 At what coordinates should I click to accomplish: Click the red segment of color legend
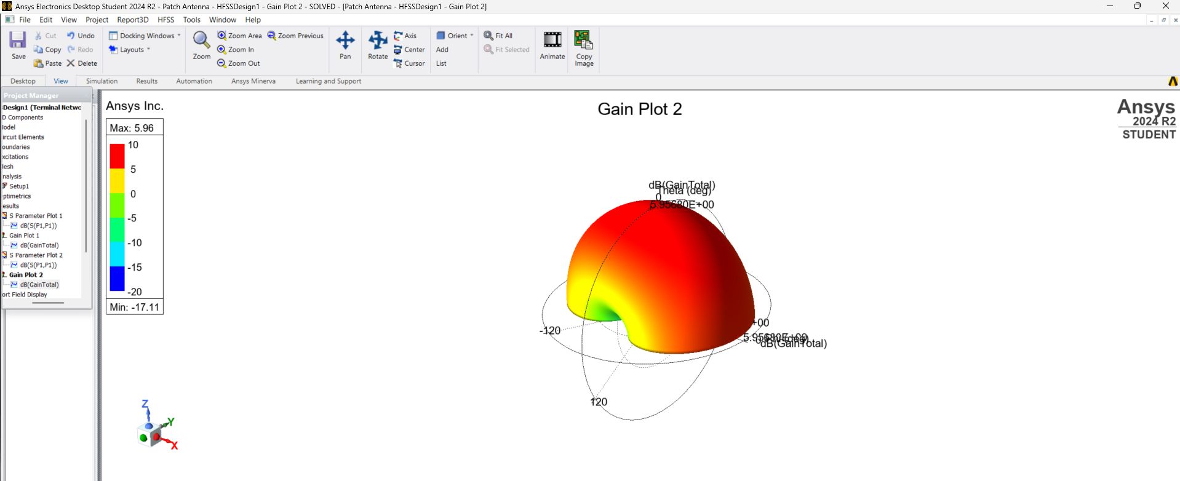[117, 156]
